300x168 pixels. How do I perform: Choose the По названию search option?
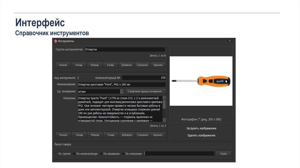101,154
